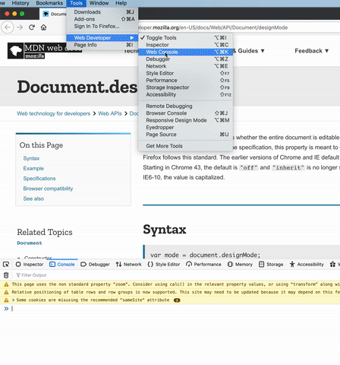Open the Guides dropdown arrow
This screenshot has height=365, width=340.
[x=263, y=51]
